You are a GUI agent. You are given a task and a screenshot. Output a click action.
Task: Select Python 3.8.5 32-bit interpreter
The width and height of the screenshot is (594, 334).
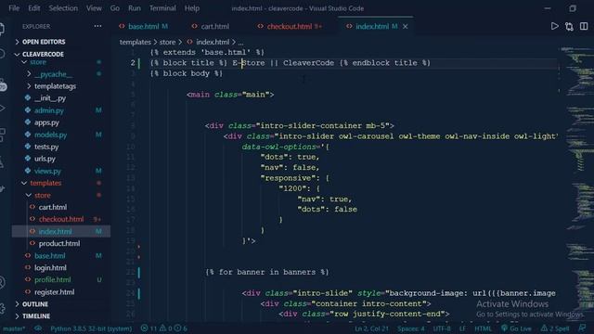point(91,328)
